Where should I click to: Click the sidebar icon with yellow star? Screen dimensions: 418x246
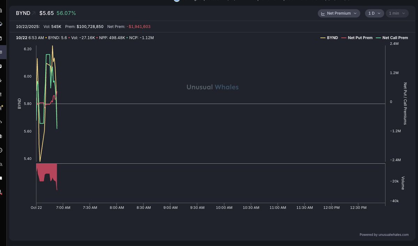(1, 108)
